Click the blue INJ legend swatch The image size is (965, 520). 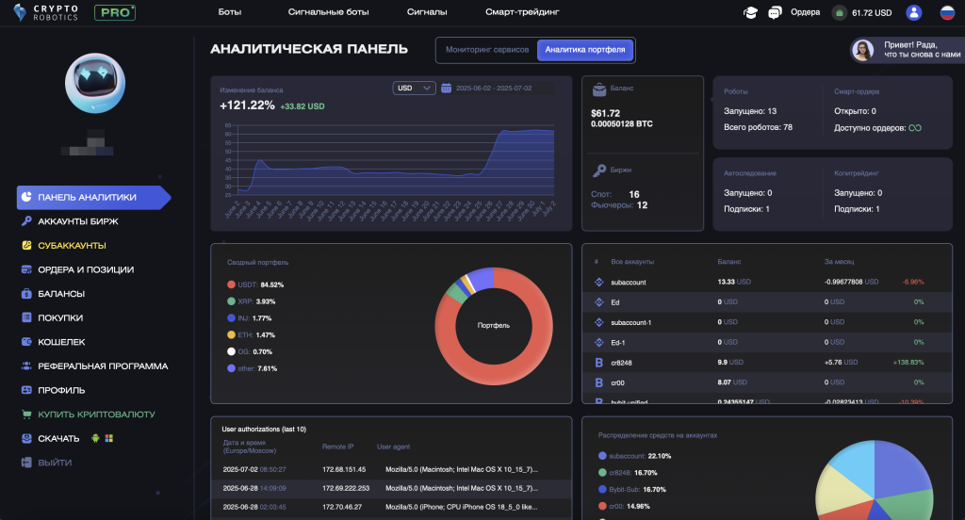click(x=232, y=318)
